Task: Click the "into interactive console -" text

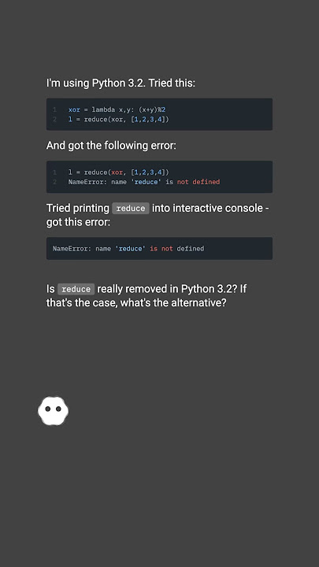Action: (210, 208)
